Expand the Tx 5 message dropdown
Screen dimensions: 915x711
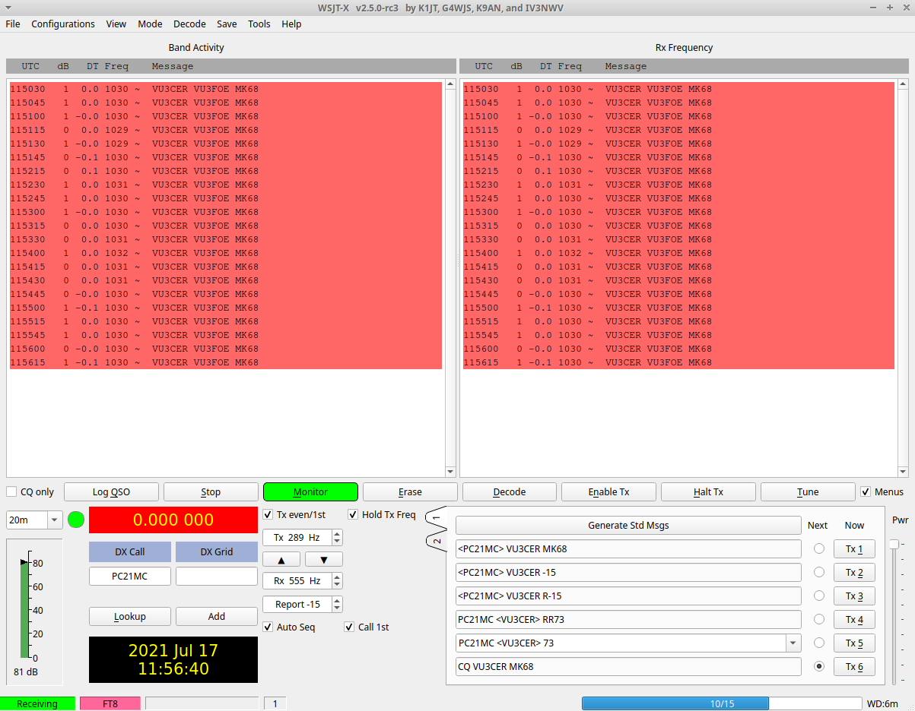coord(793,643)
